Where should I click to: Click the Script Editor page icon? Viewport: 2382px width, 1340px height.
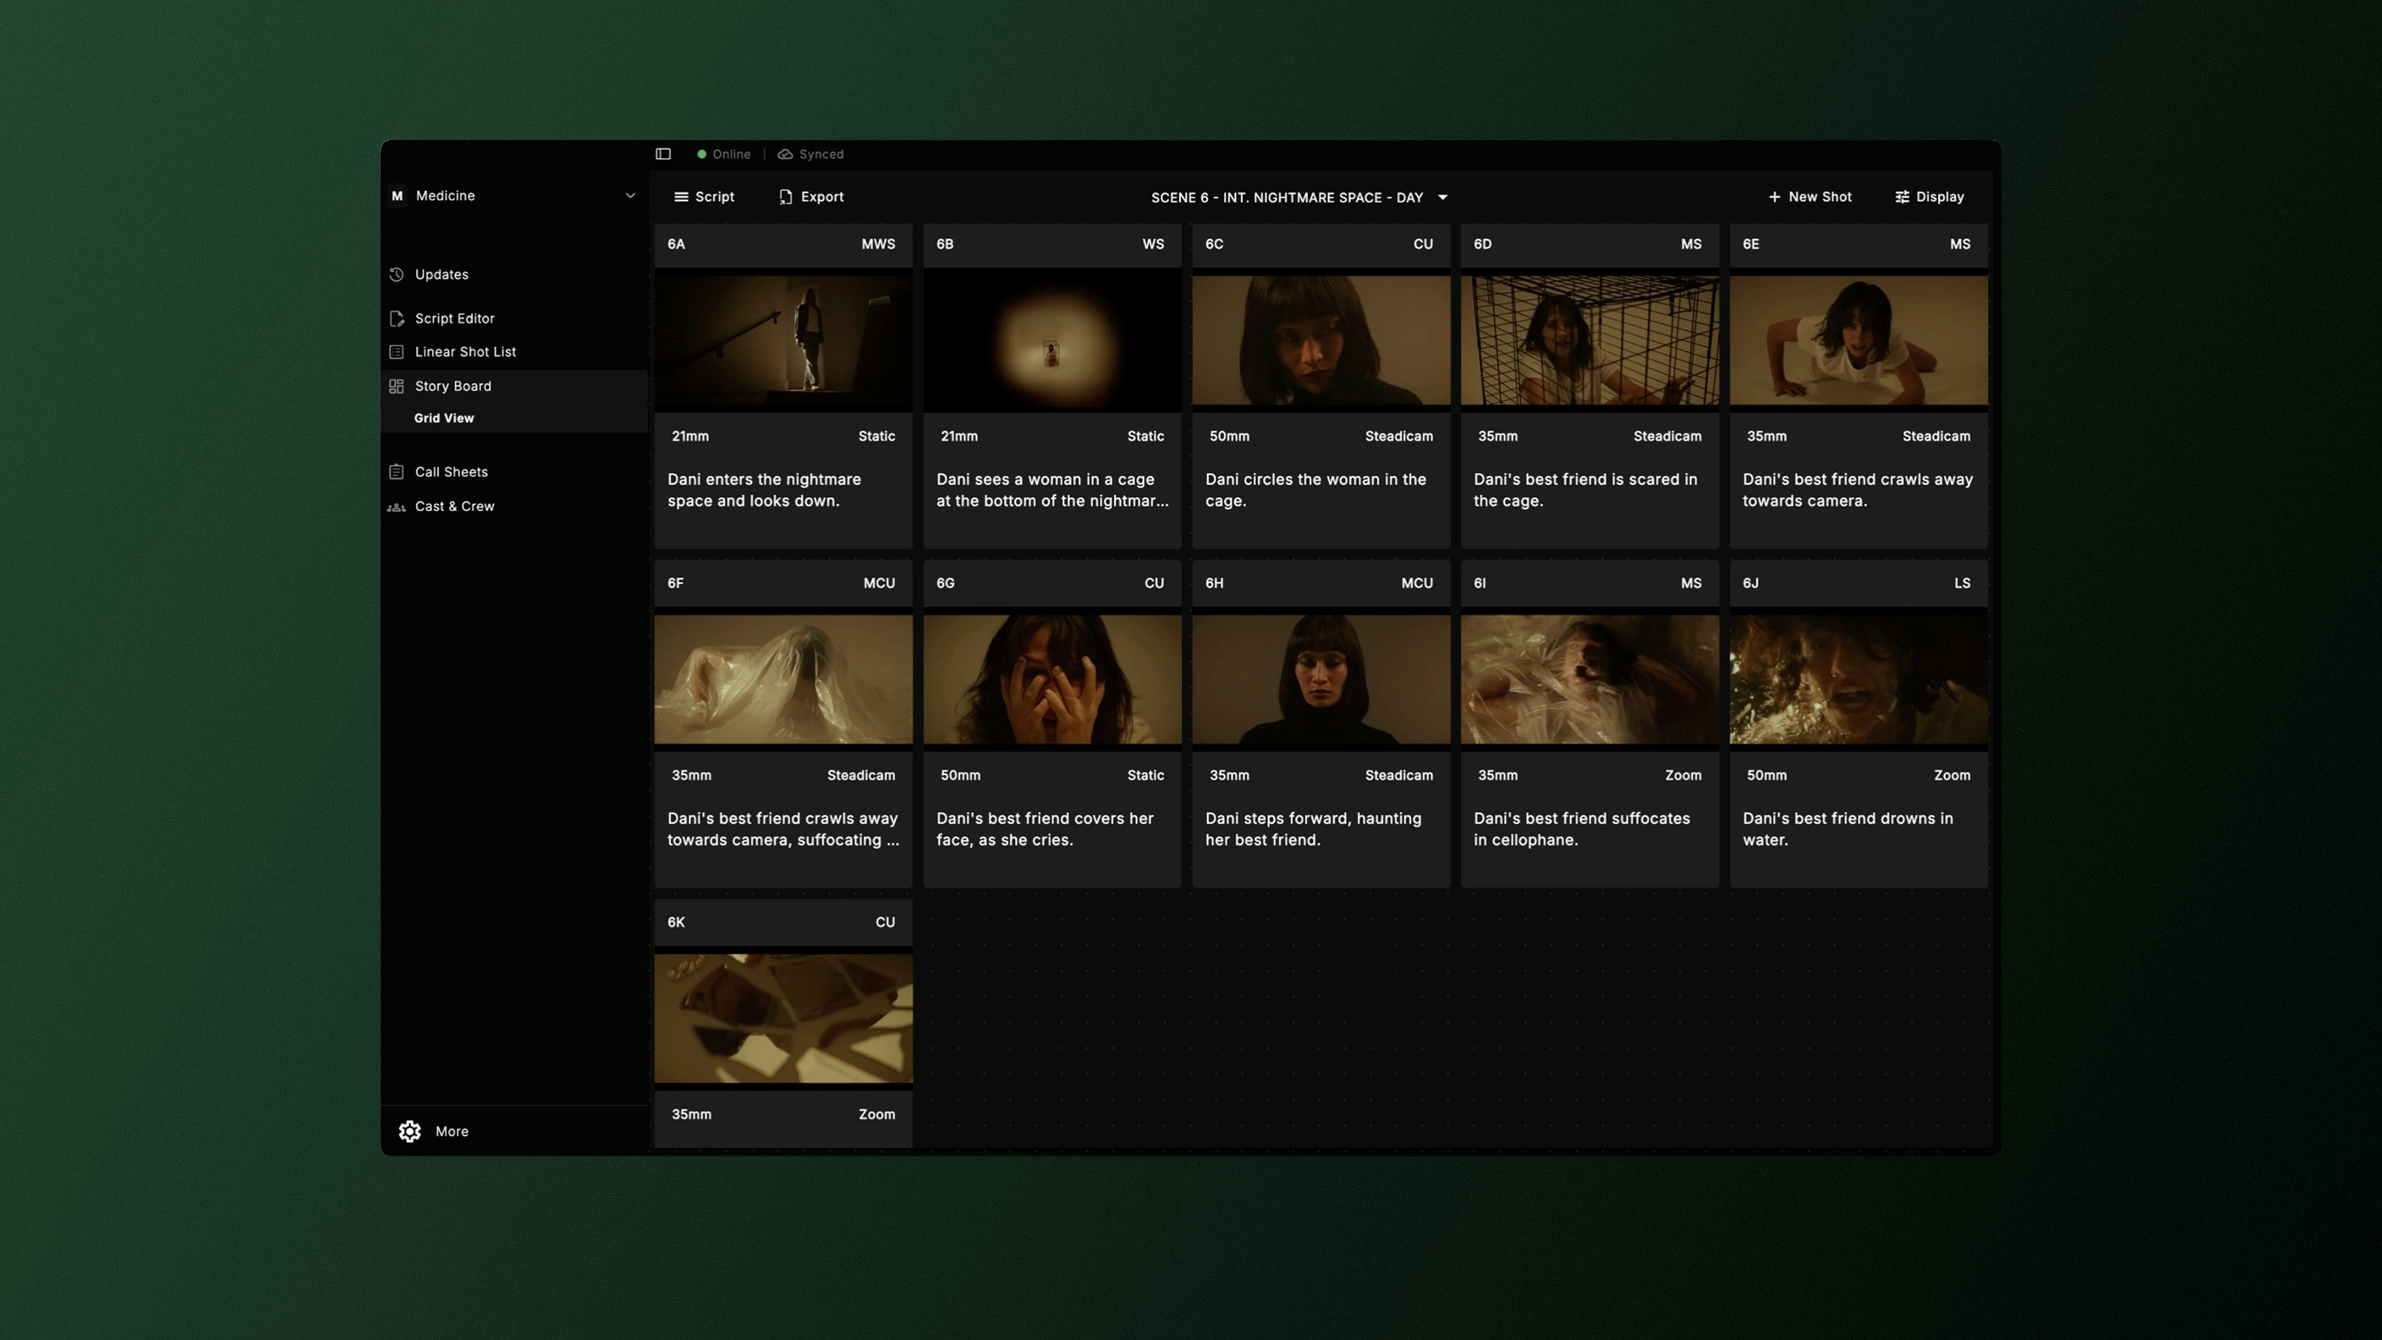pos(397,318)
